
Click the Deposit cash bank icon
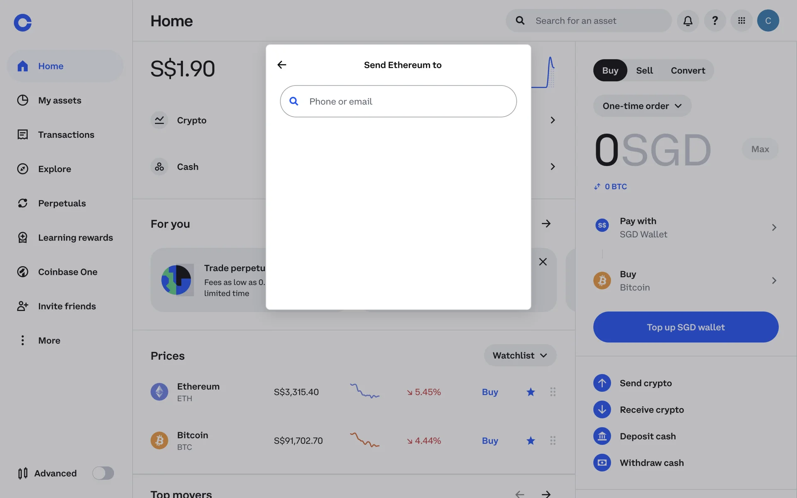602,436
